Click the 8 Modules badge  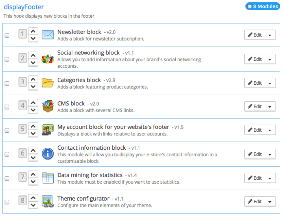tap(263, 6)
